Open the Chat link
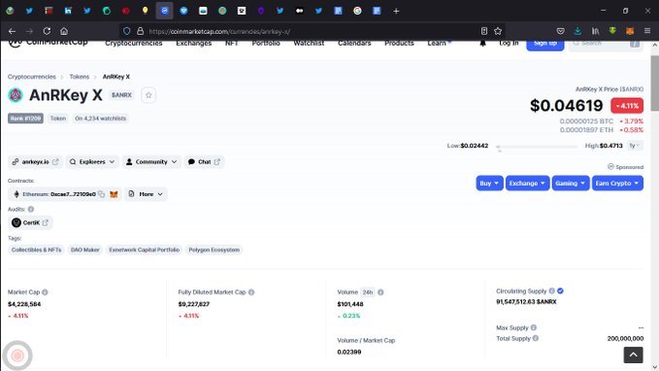Screen dimensions: 659x371 click(x=204, y=161)
